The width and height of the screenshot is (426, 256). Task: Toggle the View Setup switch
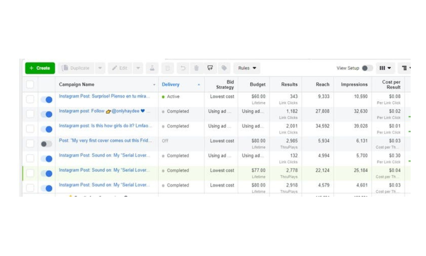point(367,68)
